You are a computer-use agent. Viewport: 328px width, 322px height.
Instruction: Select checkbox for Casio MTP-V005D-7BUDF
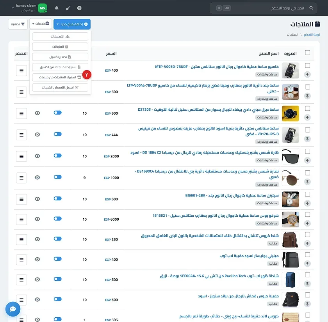point(307,65)
